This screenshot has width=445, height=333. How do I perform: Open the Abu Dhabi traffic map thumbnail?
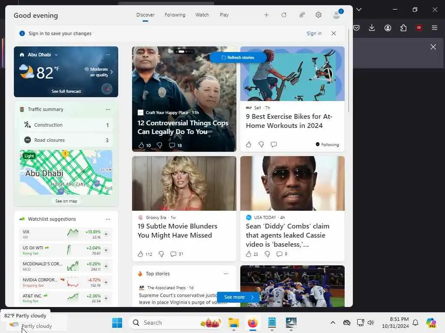pyautogui.click(x=66, y=173)
